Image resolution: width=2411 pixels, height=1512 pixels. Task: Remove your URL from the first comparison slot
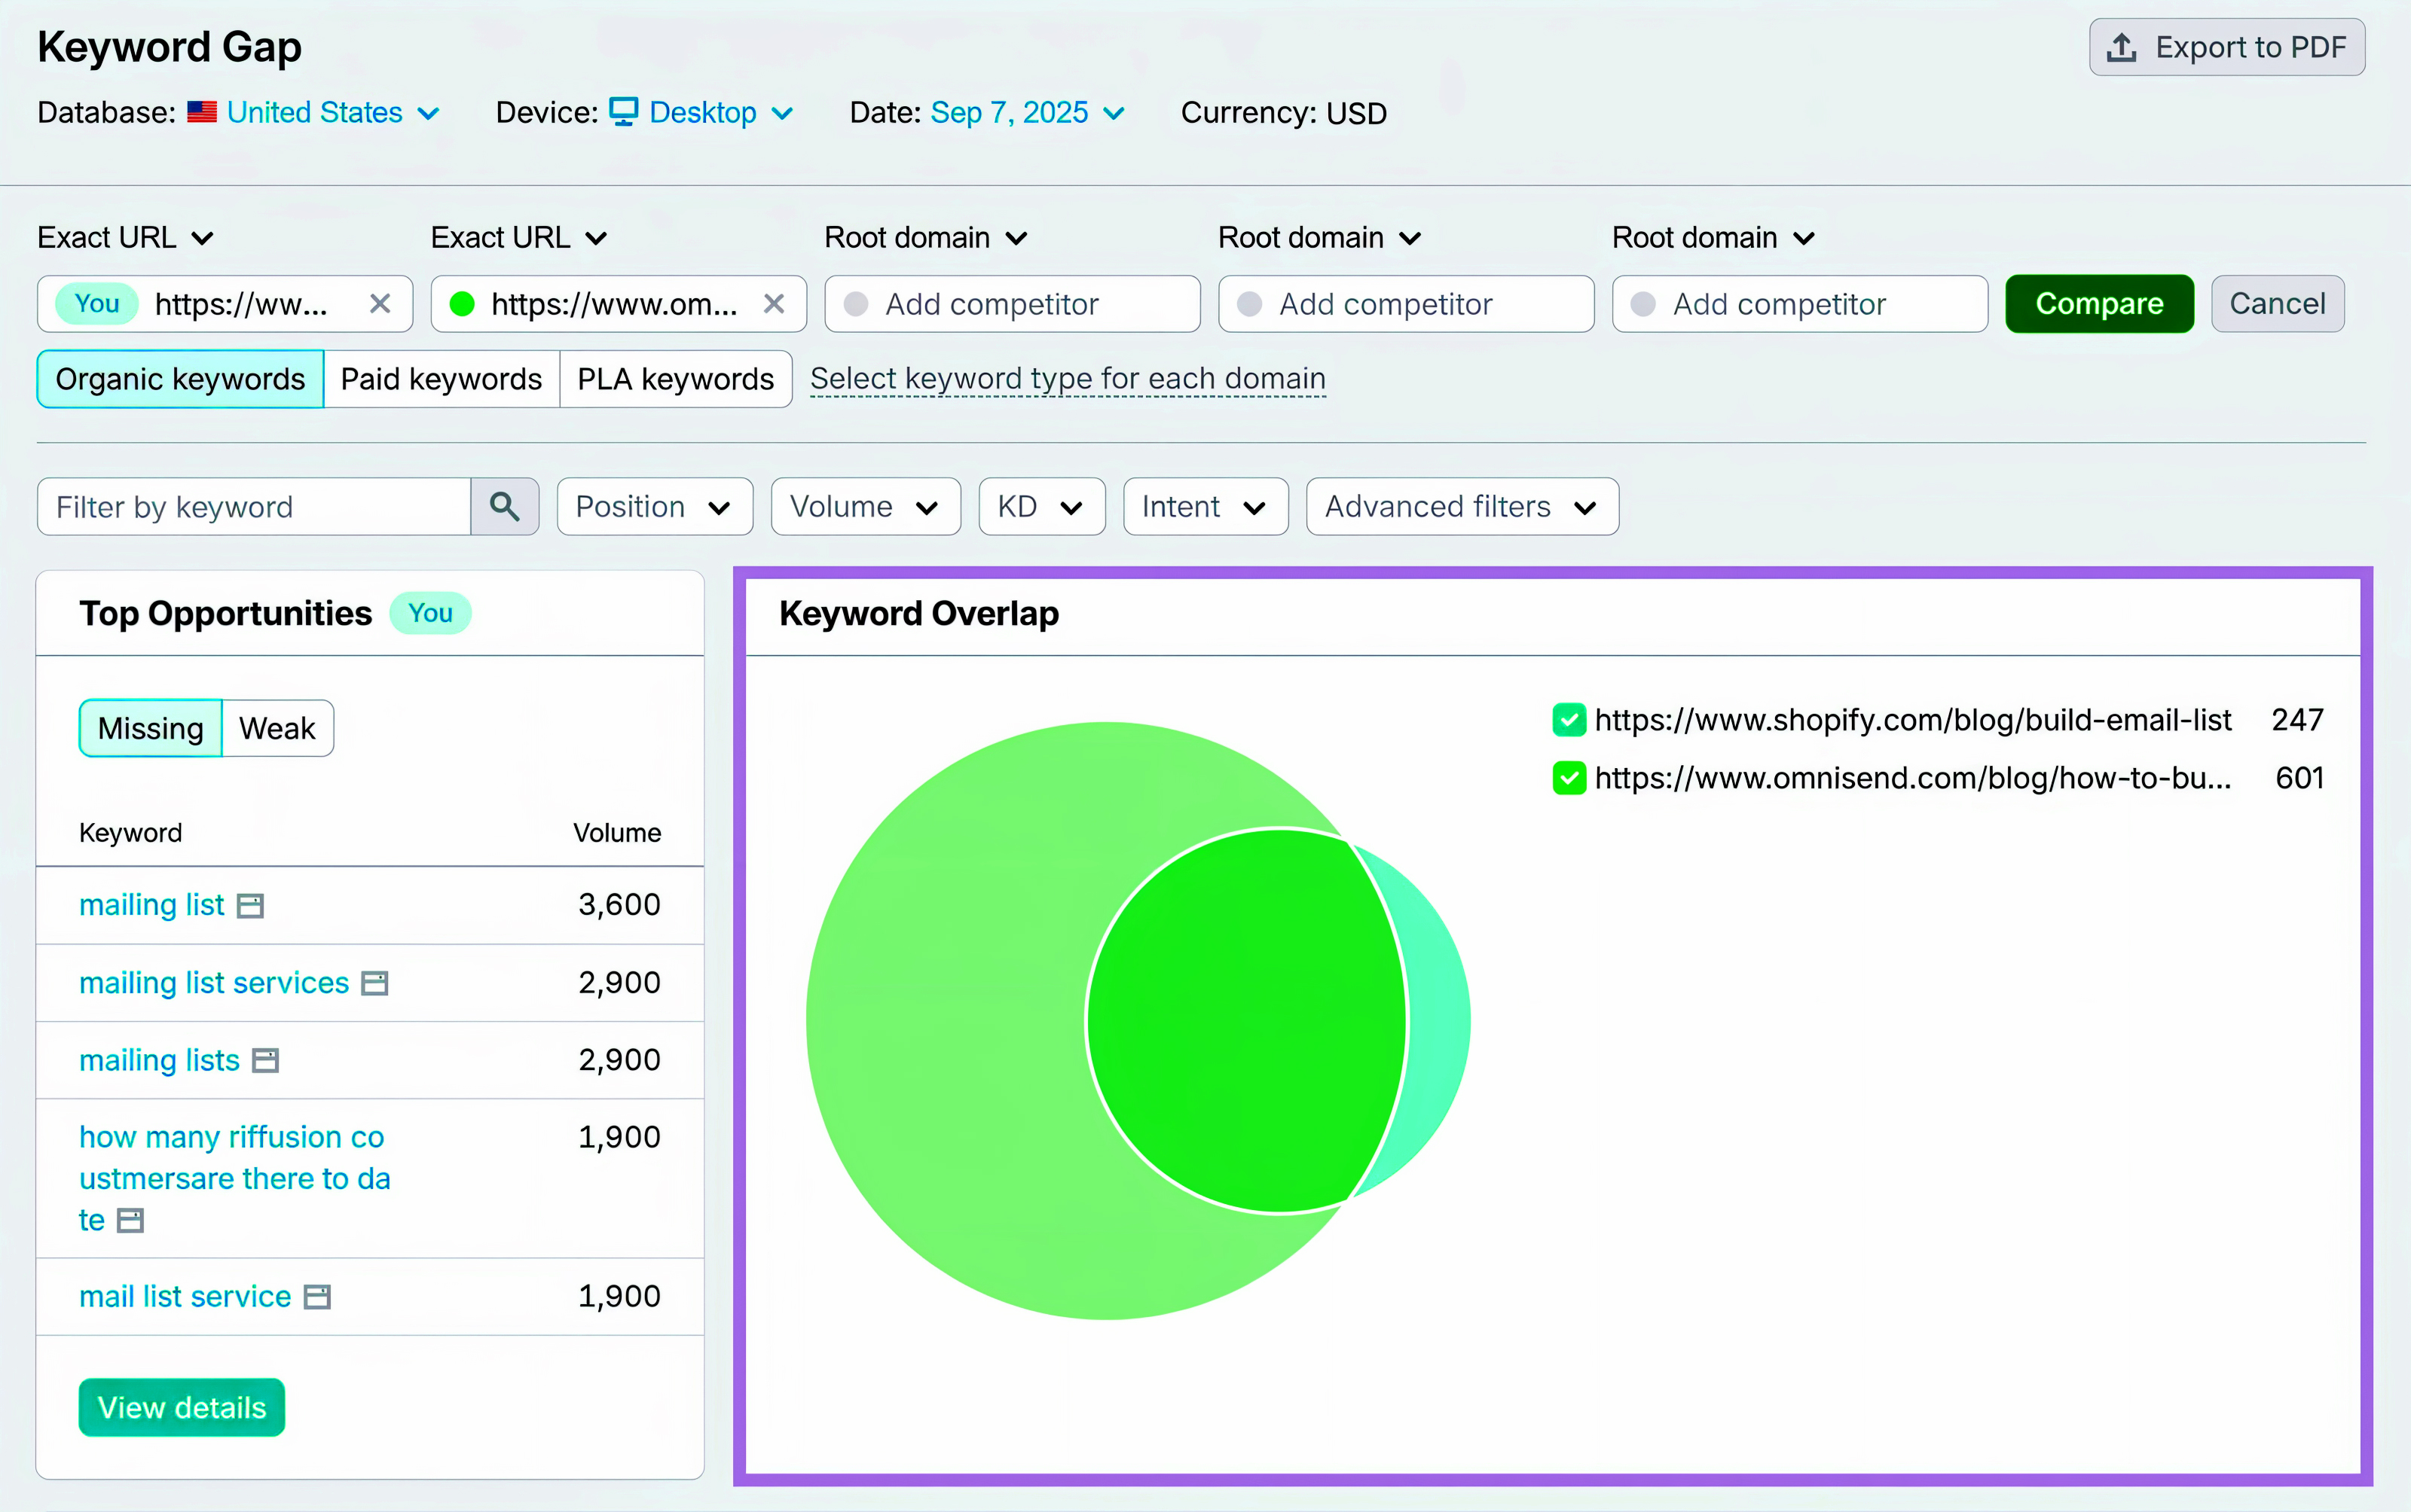[x=381, y=304]
